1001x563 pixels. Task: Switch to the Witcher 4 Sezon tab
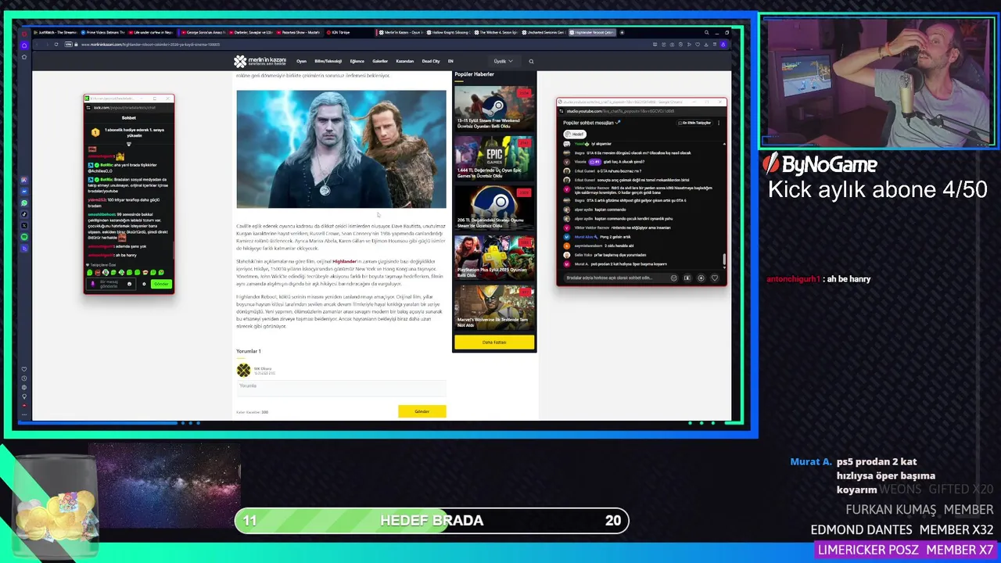[x=497, y=33]
